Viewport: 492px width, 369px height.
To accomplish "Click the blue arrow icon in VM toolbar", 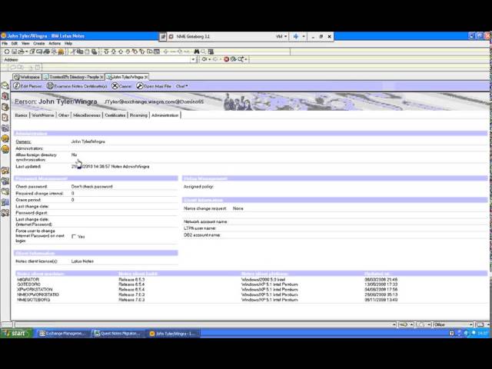I will [295, 36].
